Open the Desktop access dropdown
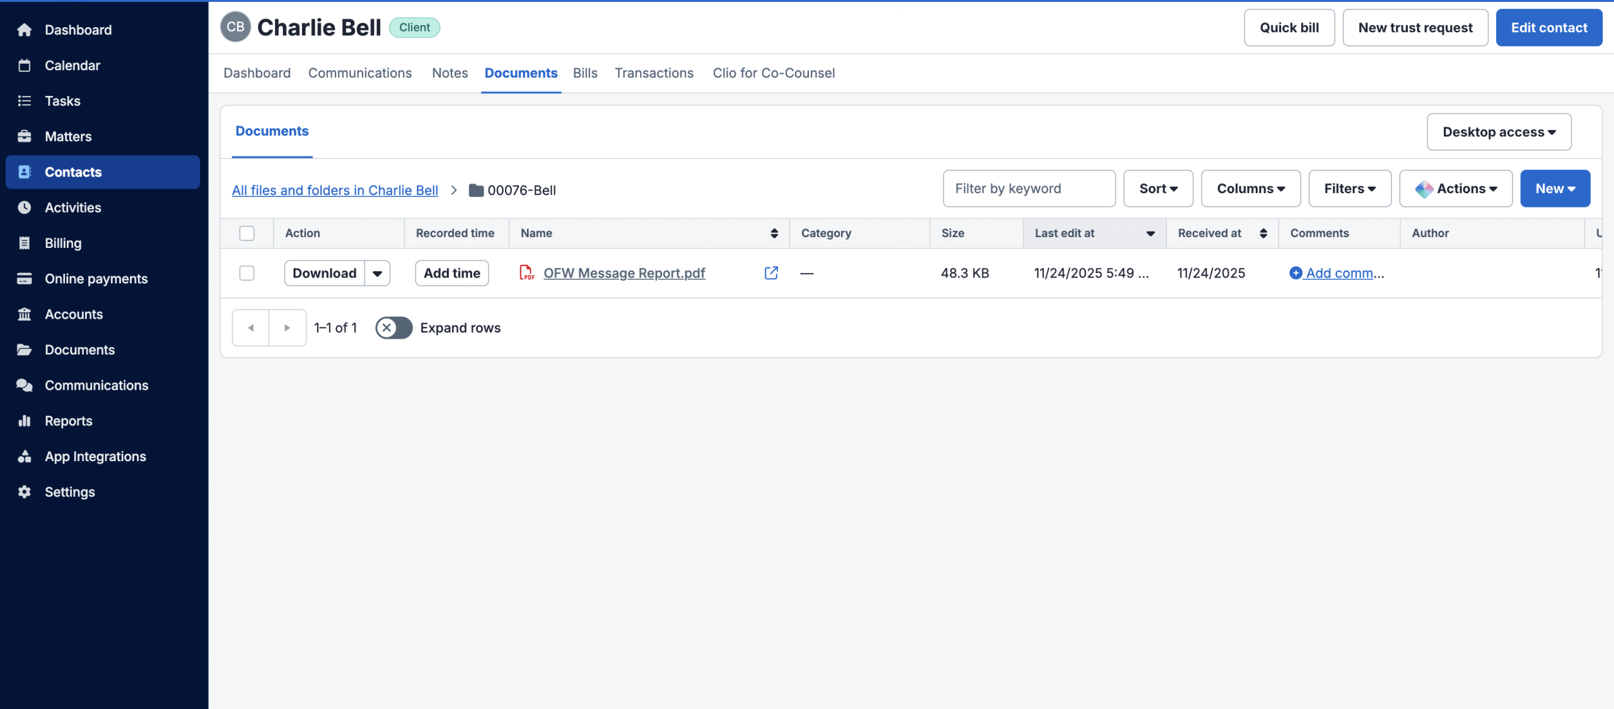Screen dimensions: 1614x709 click(1499, 132)
